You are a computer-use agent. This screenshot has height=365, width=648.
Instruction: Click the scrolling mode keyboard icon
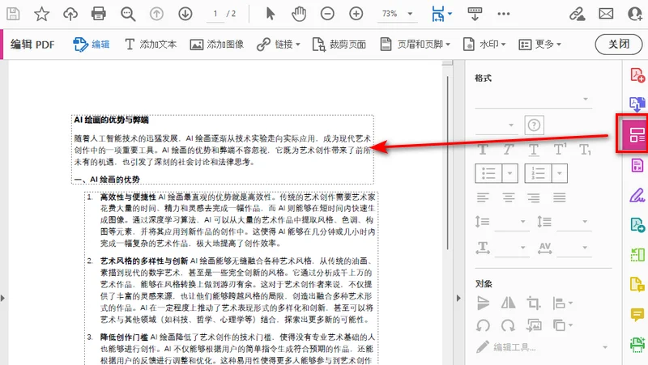475,14
